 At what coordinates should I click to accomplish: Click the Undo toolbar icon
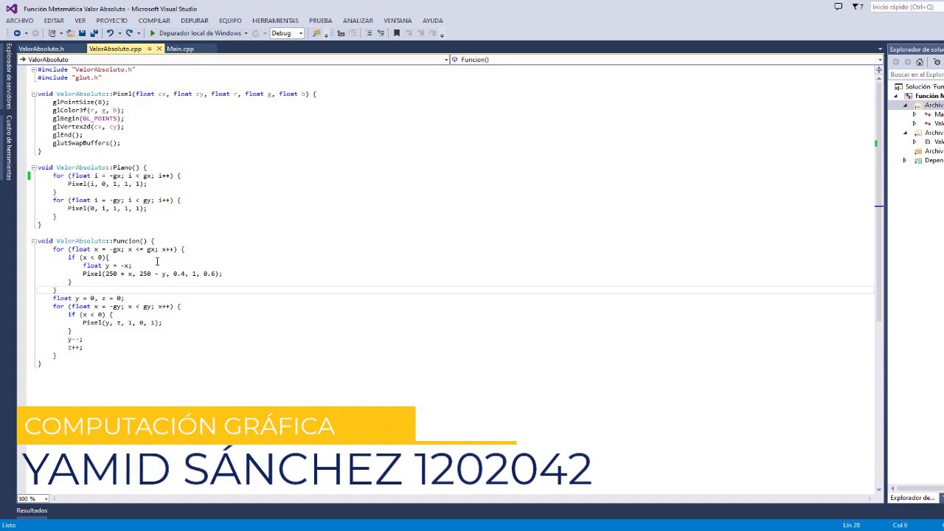point(110,33)
